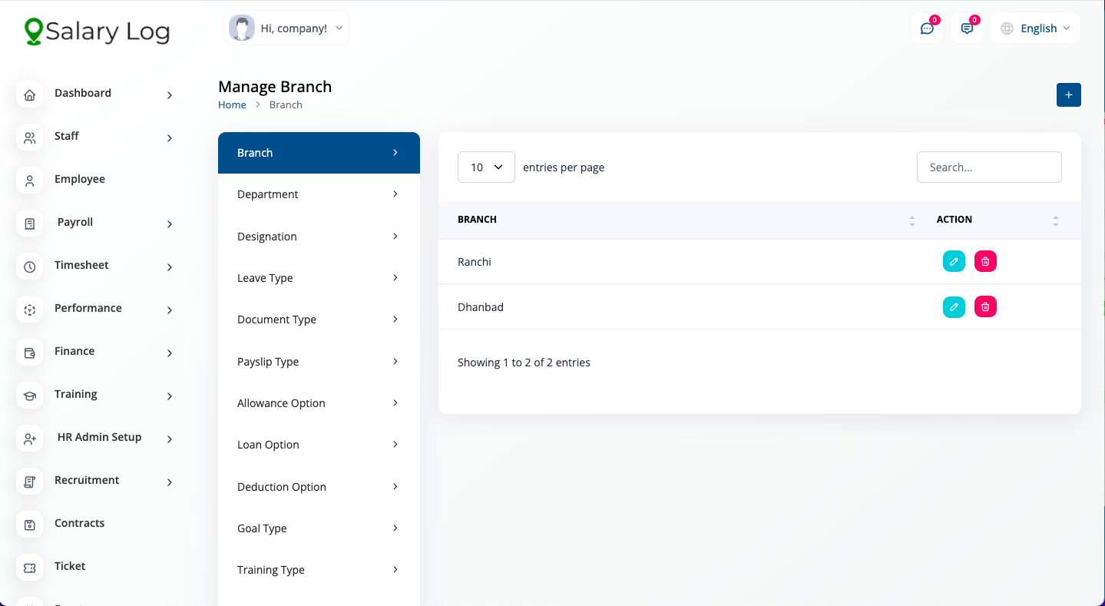Click the Home breadcrumb link
The image size is (1105, 606).
(x=232, y=104)
